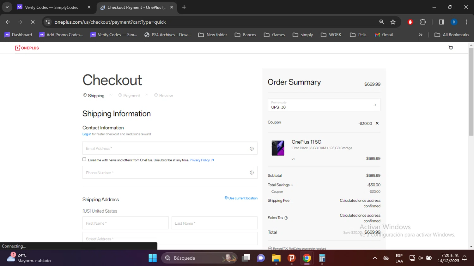Image resolution: width=474 pixels, height=266 pixels.
Task: Click the Log in link
Action: coord(87,134)
